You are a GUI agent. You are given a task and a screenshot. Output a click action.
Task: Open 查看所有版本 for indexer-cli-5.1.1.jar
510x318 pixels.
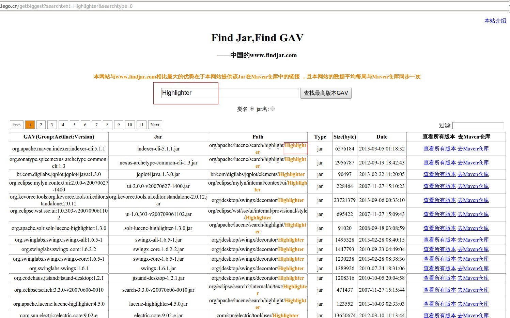(439, 148)
